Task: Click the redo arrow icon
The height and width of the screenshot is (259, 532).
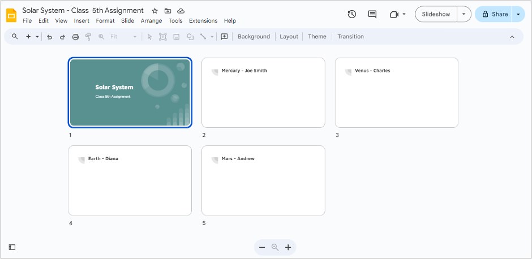Action: (x=62, y=37)
